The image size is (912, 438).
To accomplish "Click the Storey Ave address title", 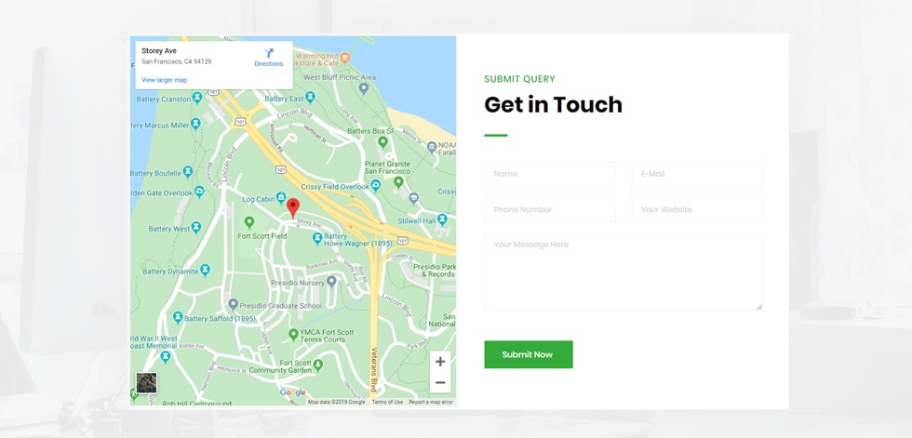I will coord(159,51).
